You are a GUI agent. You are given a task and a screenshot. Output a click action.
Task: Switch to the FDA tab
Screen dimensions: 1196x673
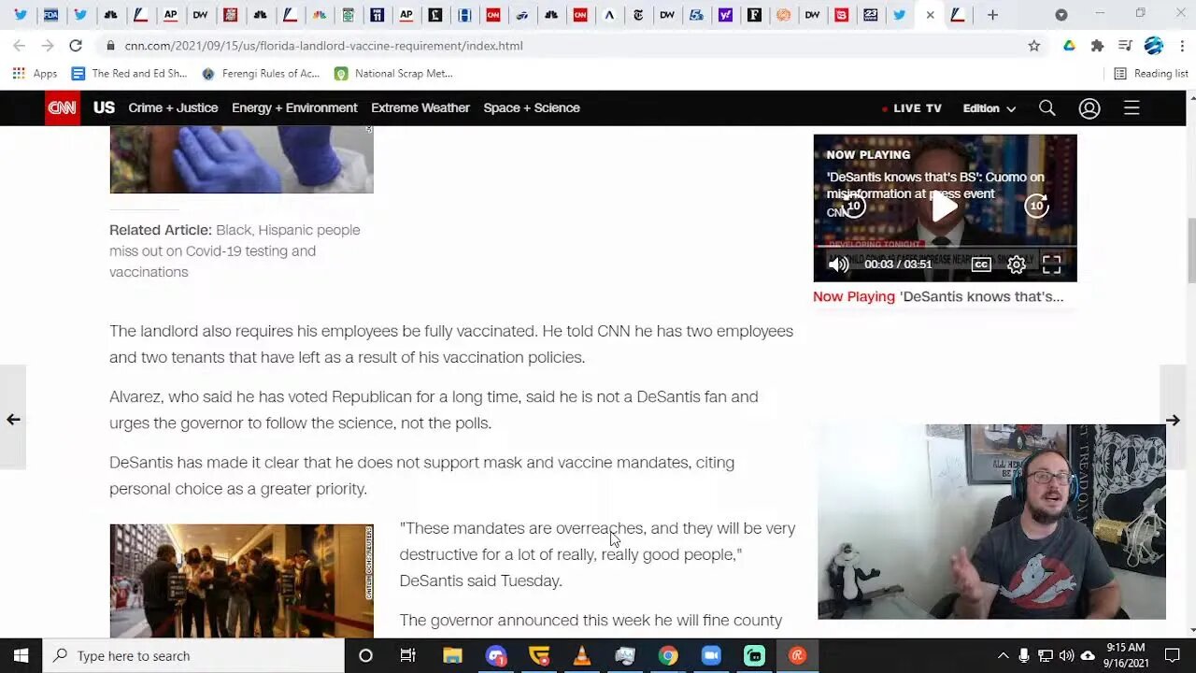(50, 15)
